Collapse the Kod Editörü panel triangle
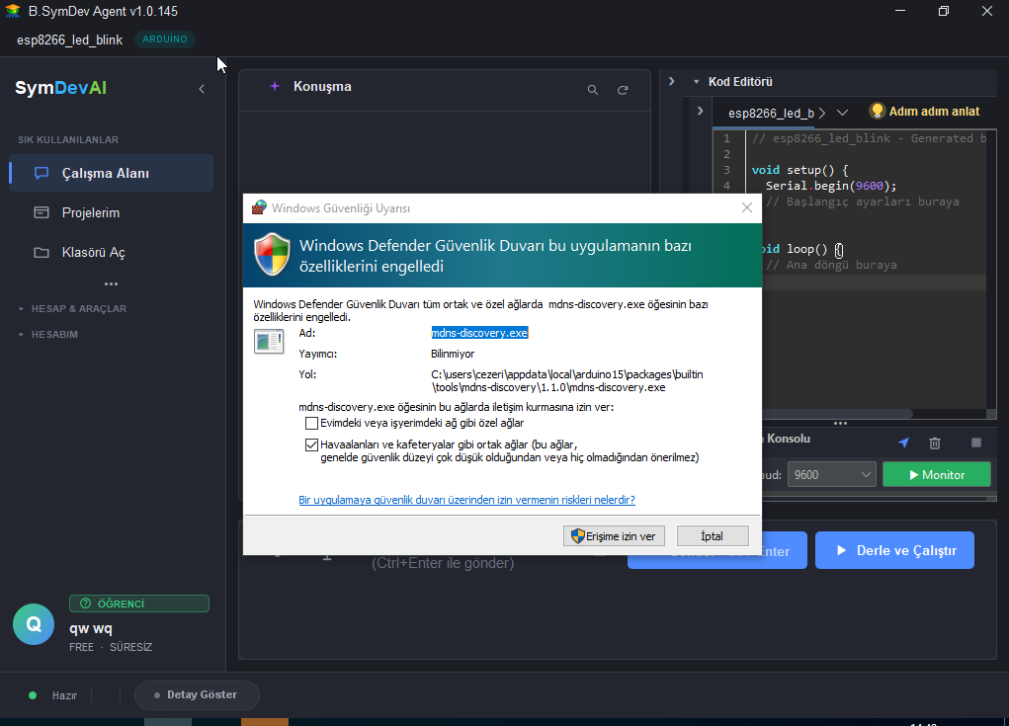Viewport: 1009px width, 726px height. coord(697,82)
